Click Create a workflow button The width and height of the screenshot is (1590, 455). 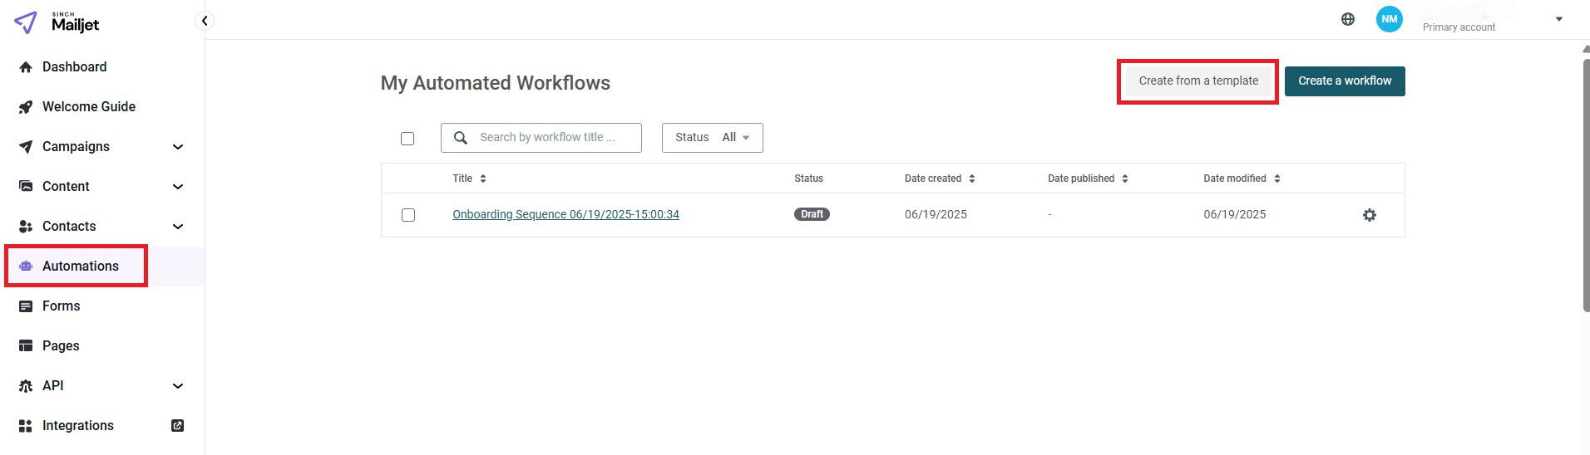[x=1345, y=81]
